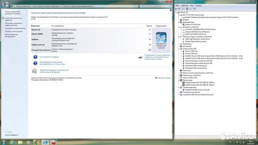Collapse the Процессоры tree node
258x145 pixels.
pos(179,80)
